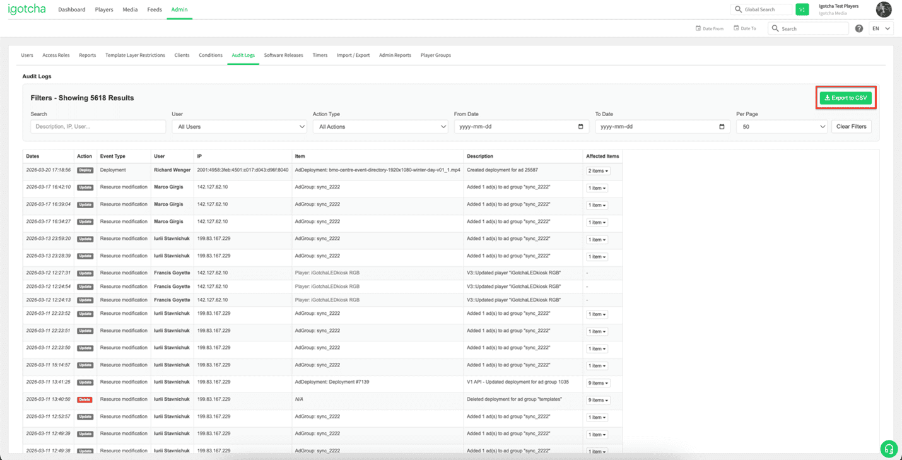This screenshot has height=460, width=902.
Task: Click the Search Description input field
Action: click(x=98, y=126)
